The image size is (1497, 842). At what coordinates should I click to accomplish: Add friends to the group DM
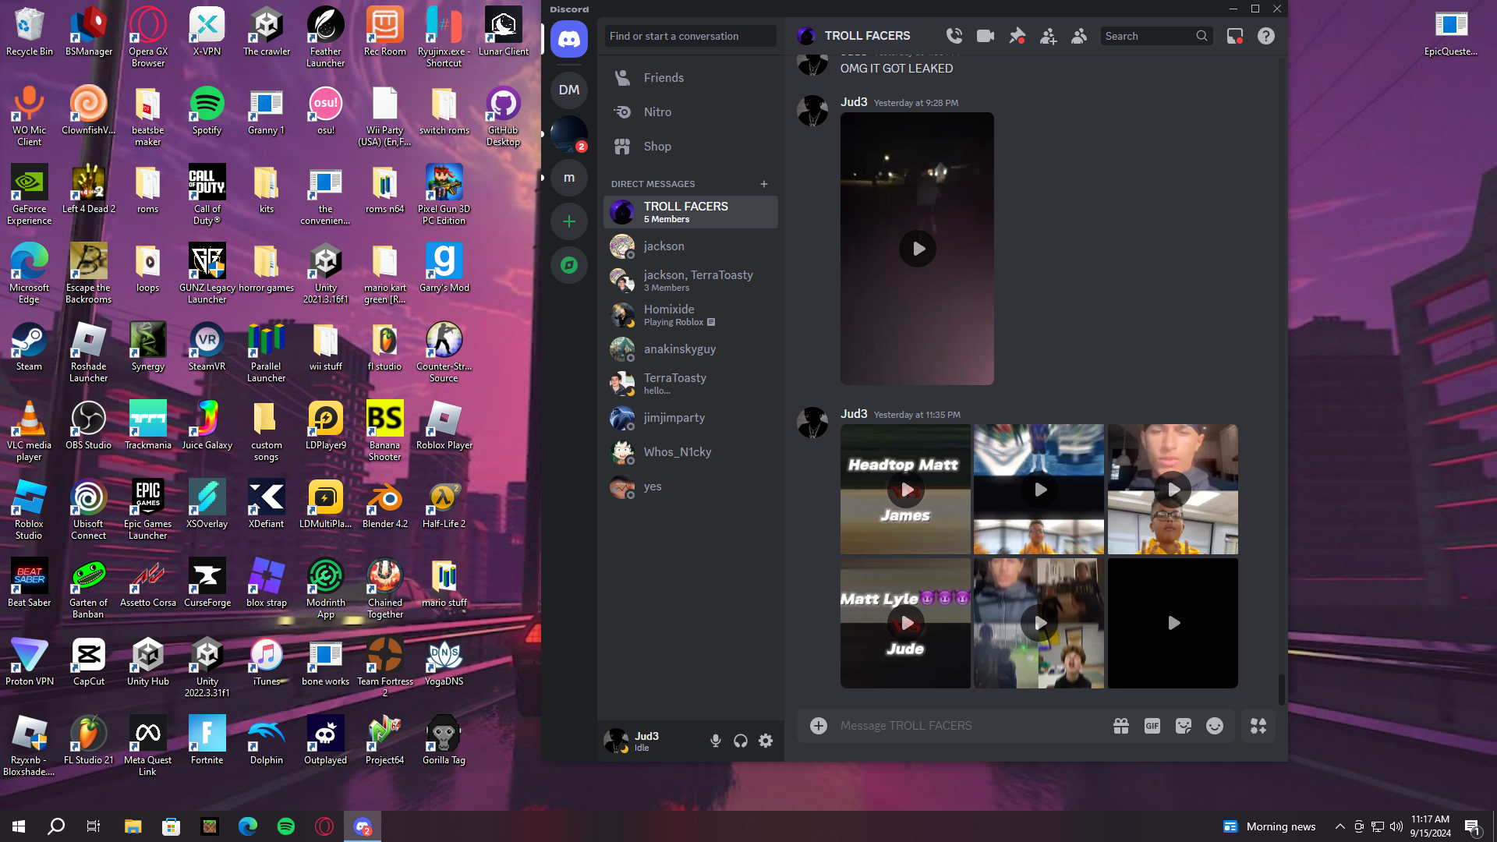click(1048, 36)
